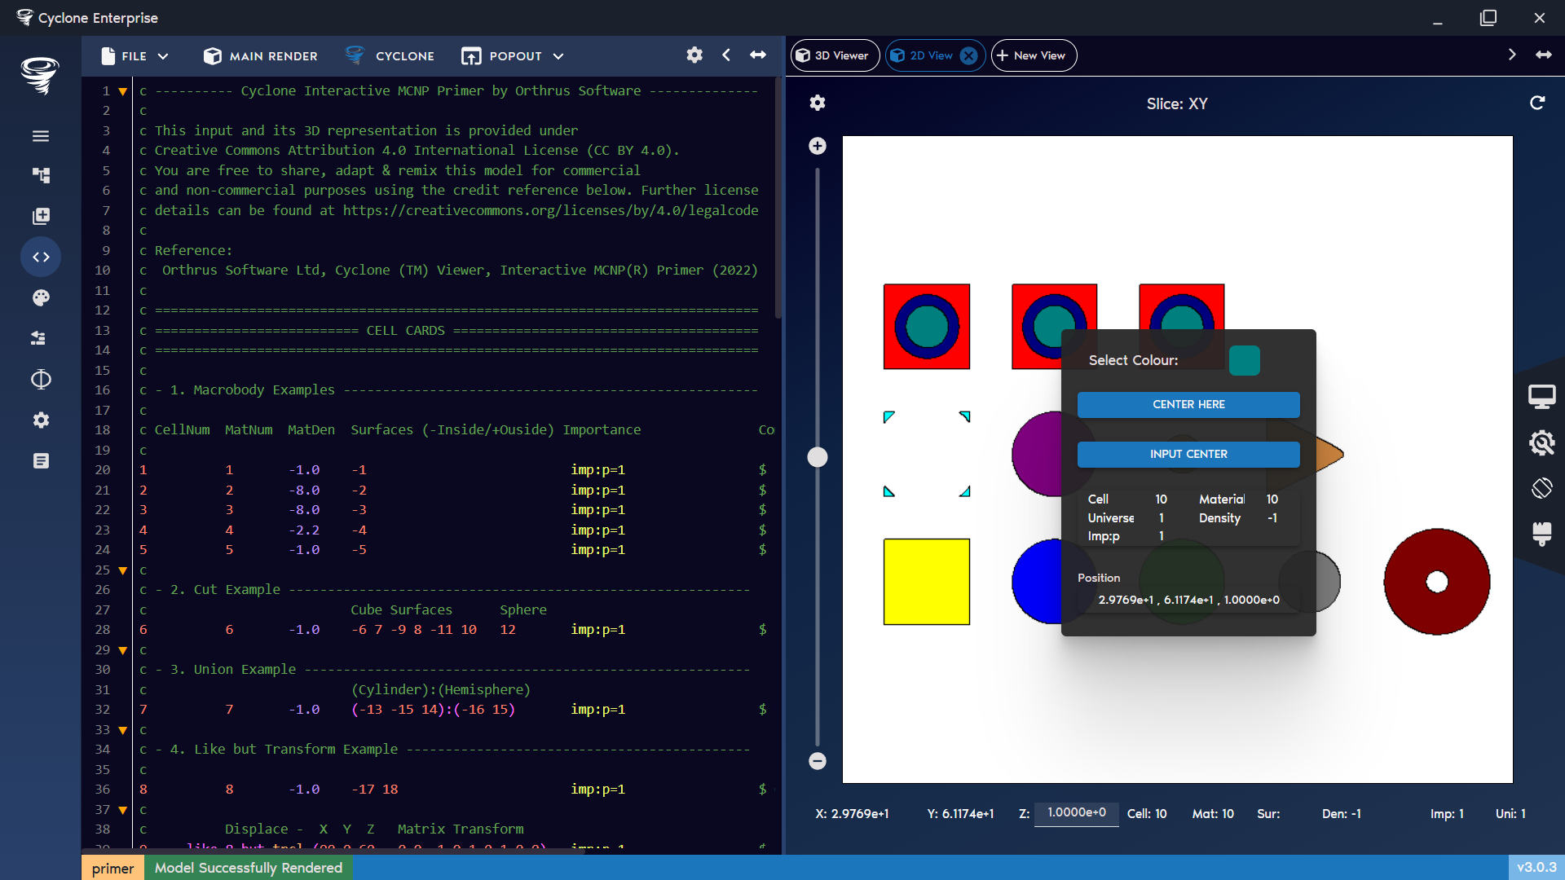The height and width of the screenshot is (880, 1565).
Task: Click the paintbrush icon on the right edge
Action: click(x=1542, y=535)
